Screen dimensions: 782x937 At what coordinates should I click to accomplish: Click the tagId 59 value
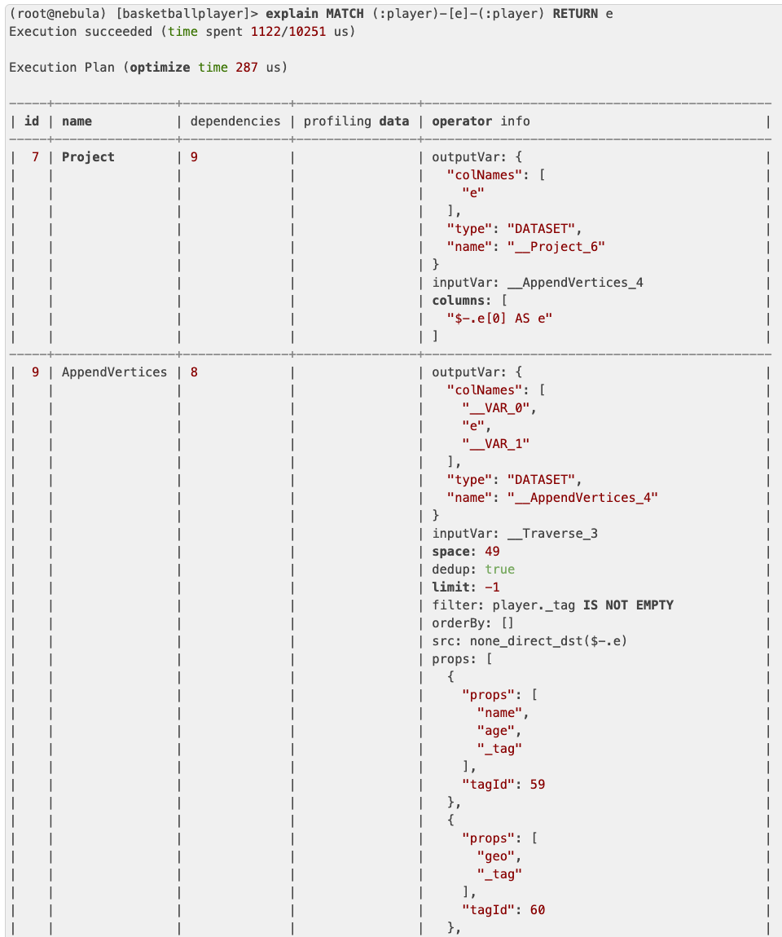(536, 785)
